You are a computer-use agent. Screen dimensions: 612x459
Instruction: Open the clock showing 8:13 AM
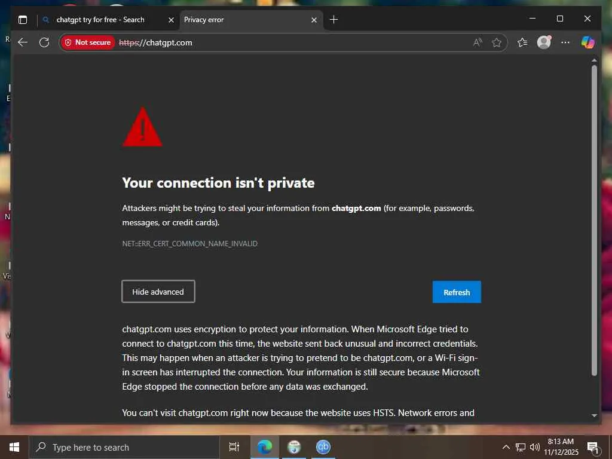(x=561, y=447)
